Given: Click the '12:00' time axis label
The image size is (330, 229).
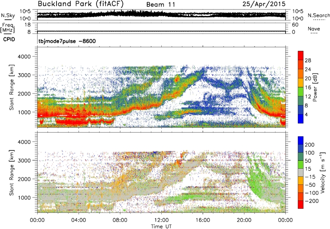Looking at the screenshot, I should pyautogui.click(x=161, y=220).
